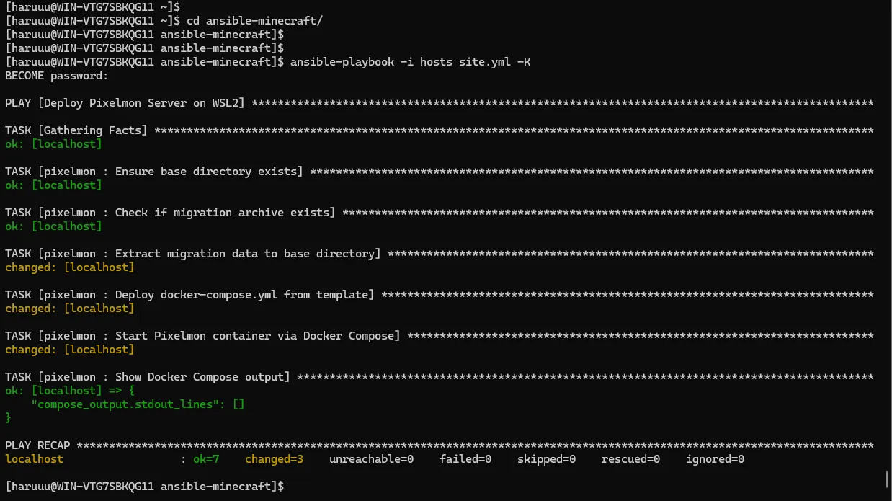This screenshot has width=892, height=501.
Task: Click the terminal scrollbar thumb
Action: click(x=886, y=479)
